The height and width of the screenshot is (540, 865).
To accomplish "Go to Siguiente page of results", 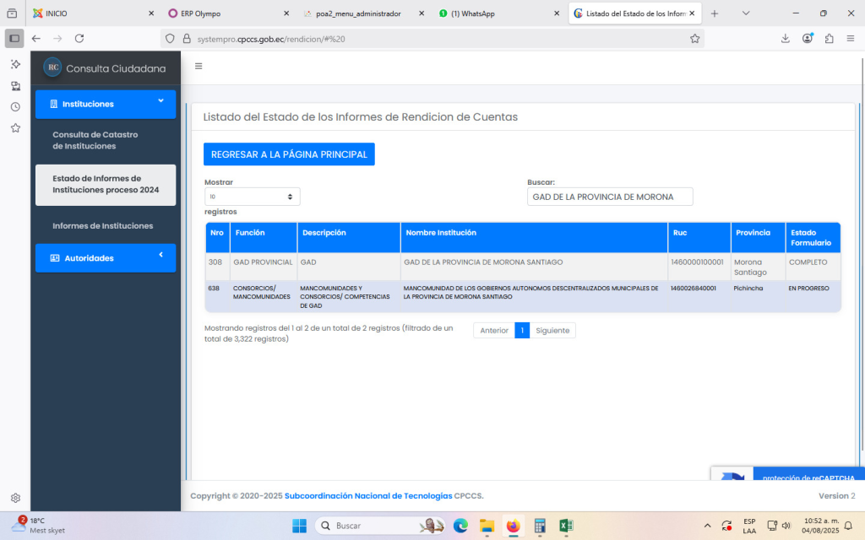I will [552, 331].
